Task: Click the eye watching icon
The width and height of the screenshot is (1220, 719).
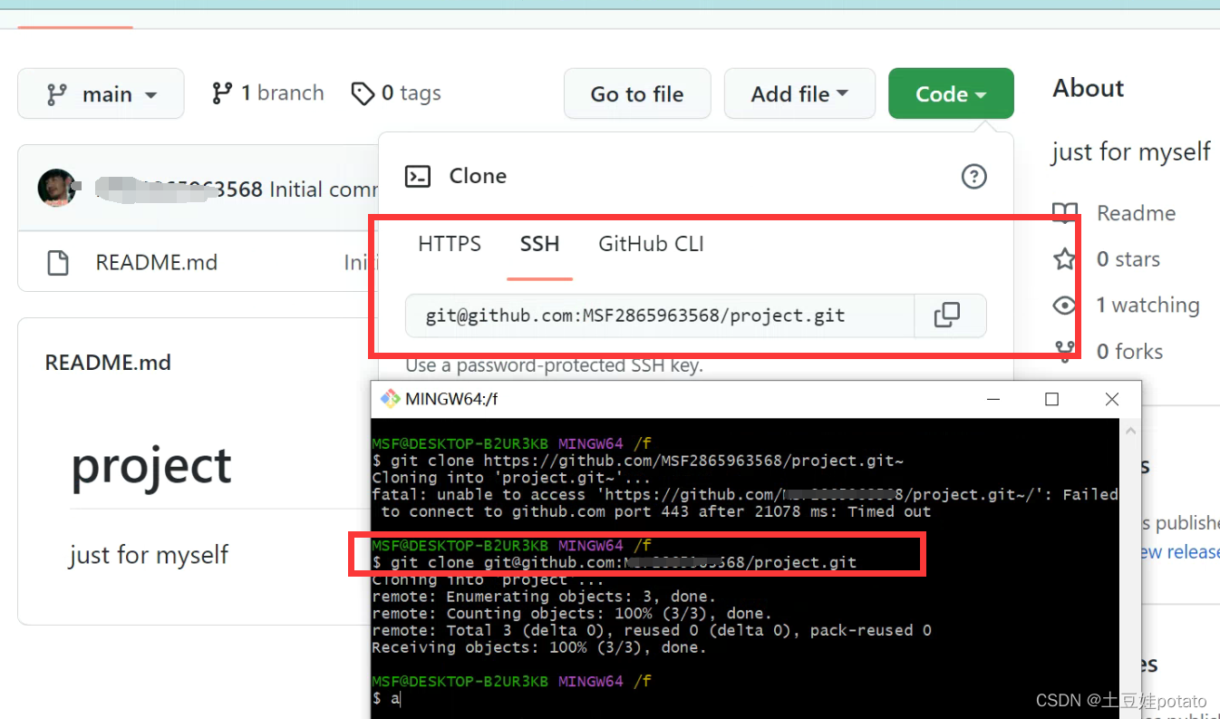Action: click(1065, 306)
